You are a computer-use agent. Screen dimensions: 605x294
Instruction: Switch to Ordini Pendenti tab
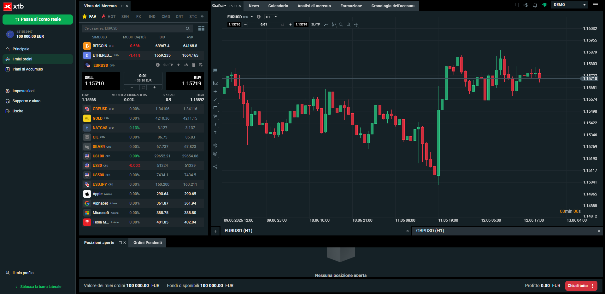click(147, 243)
